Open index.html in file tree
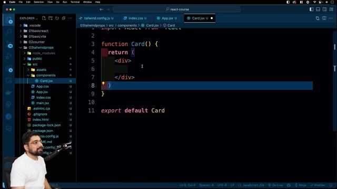Image resolution: width=337 pixels, height=189 pixels. [45, 120]
